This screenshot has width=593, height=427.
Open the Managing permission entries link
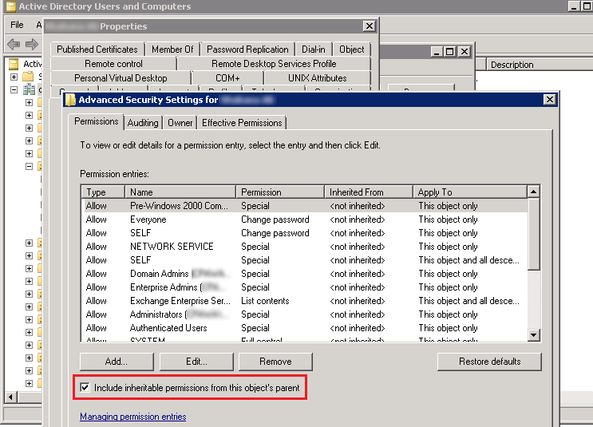coord(133,417)
